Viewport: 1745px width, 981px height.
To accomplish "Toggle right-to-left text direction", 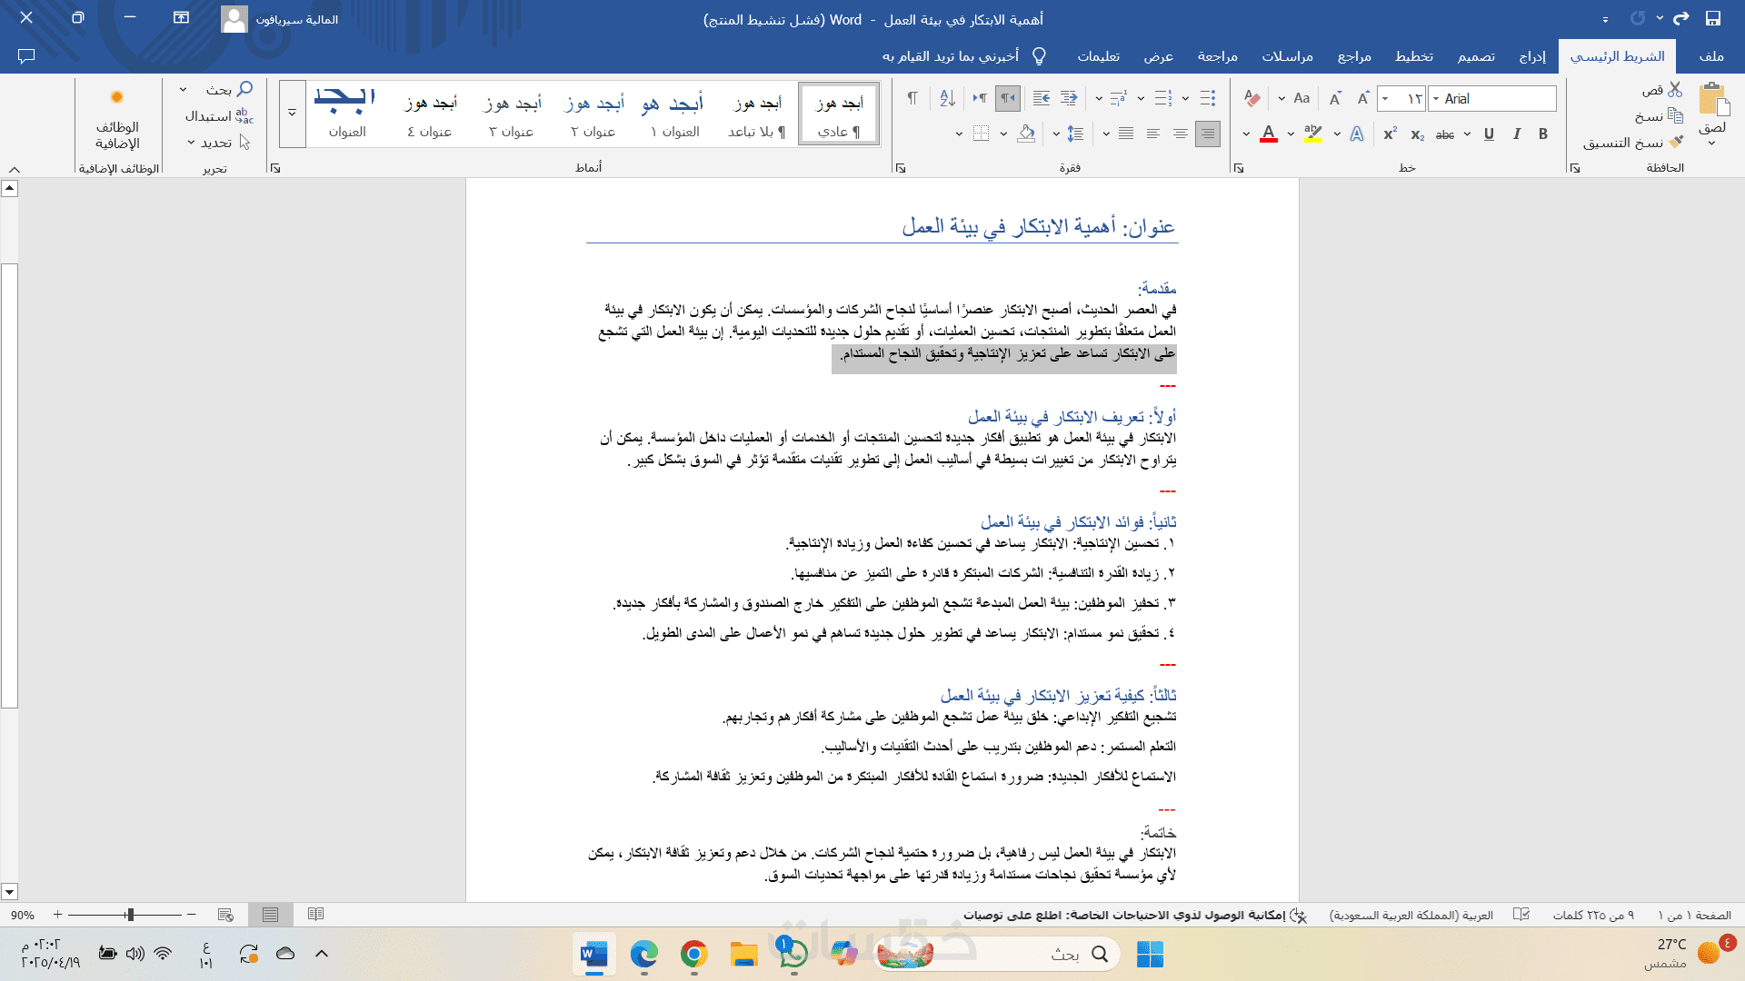I will (1008, 98).
